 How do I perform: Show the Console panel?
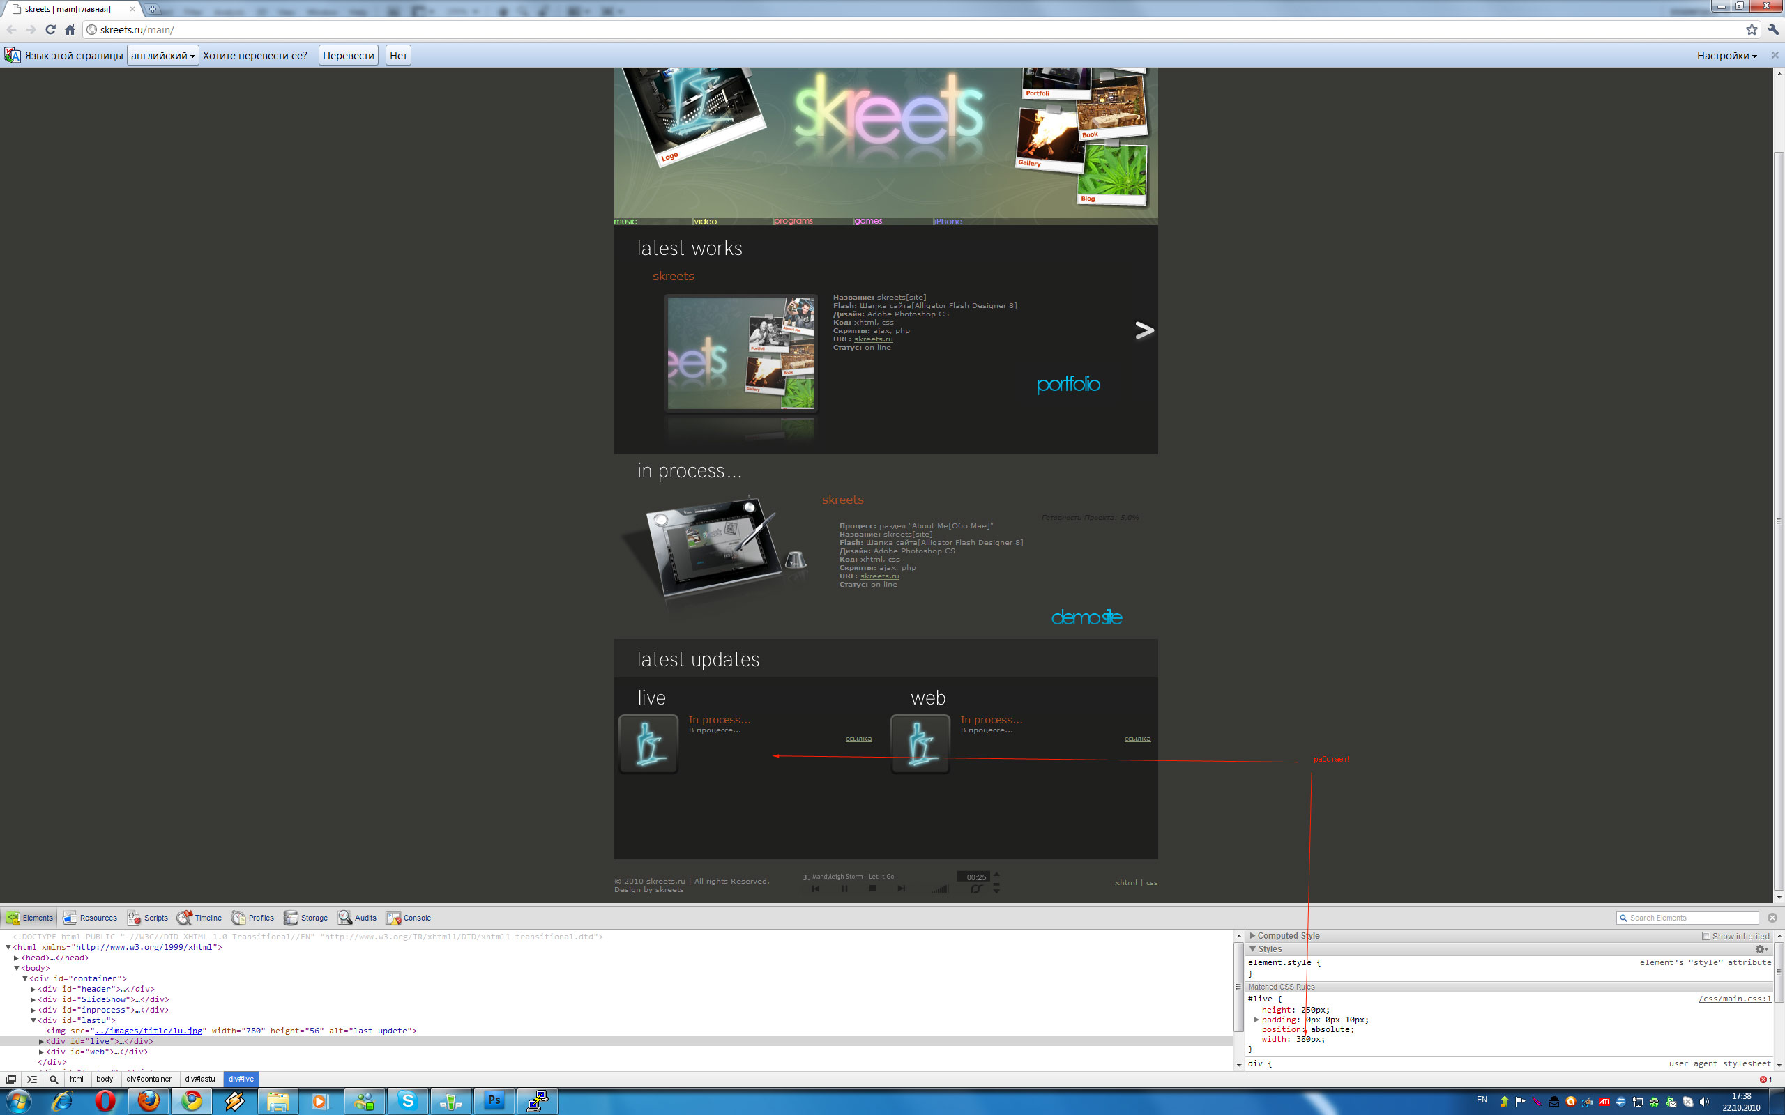(408, 917)
